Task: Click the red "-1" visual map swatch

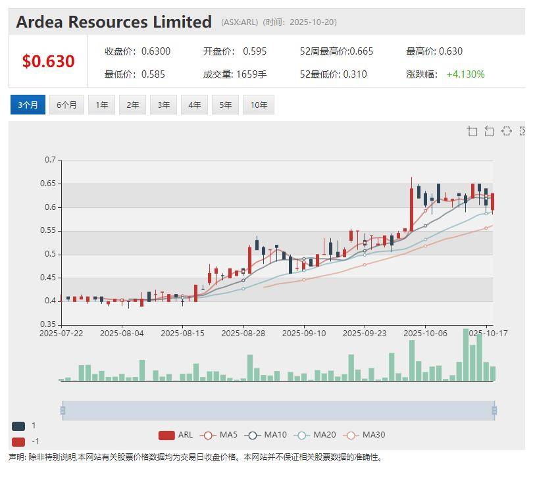Action: pyautogui.click(x=18, y=441)
